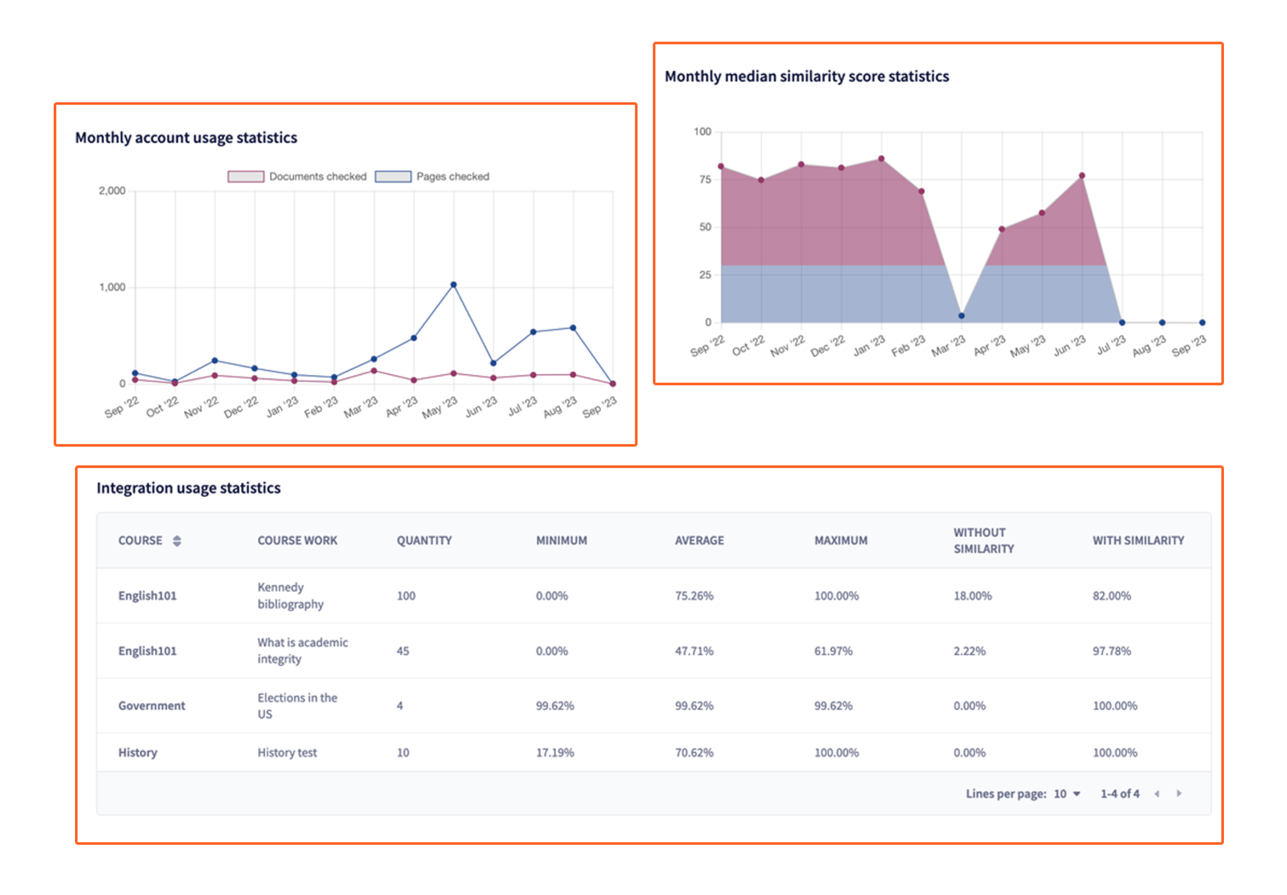The width and height of the screenshot is (1287, 895).
Task: Click the MINIMUM column header
Action: coord(562,540)
